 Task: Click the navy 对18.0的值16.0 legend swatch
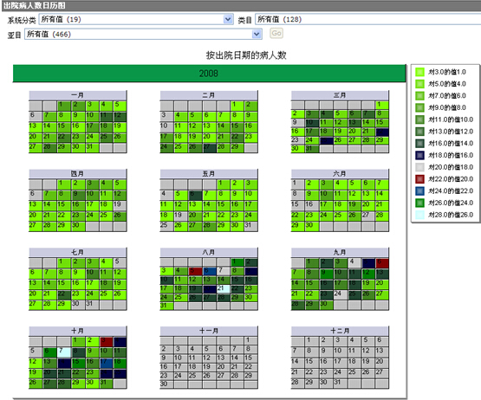(419, 155)
